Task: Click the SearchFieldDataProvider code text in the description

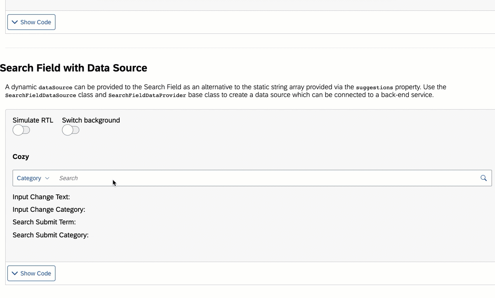Action: (x=147, y=95)
